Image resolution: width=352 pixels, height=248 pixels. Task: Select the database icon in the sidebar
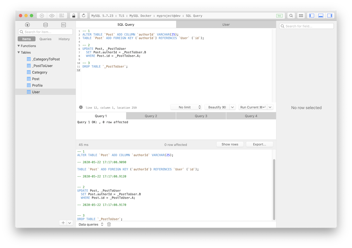coord(45,25)
